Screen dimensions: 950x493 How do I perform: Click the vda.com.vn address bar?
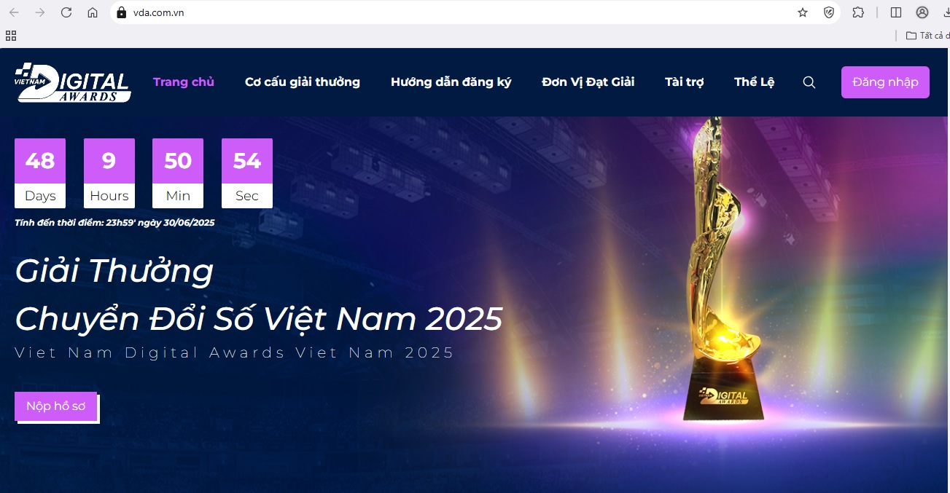452,12
